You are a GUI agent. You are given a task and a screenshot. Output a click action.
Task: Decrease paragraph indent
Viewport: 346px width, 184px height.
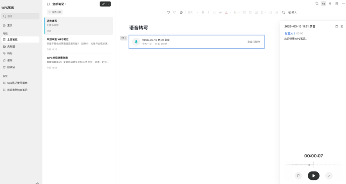(271, 12)
